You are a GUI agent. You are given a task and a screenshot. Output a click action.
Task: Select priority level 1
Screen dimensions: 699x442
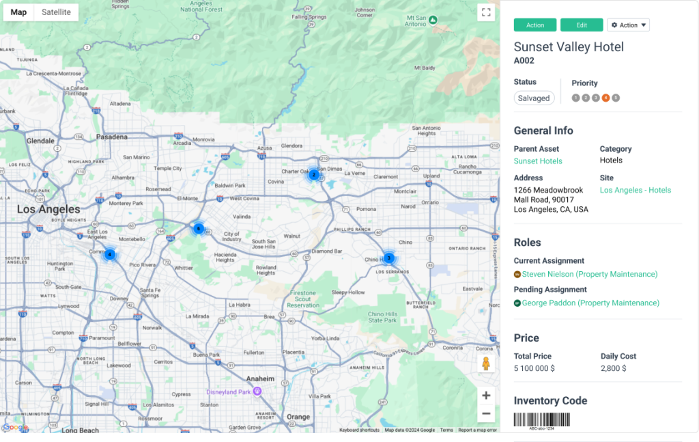coord(575,98)
